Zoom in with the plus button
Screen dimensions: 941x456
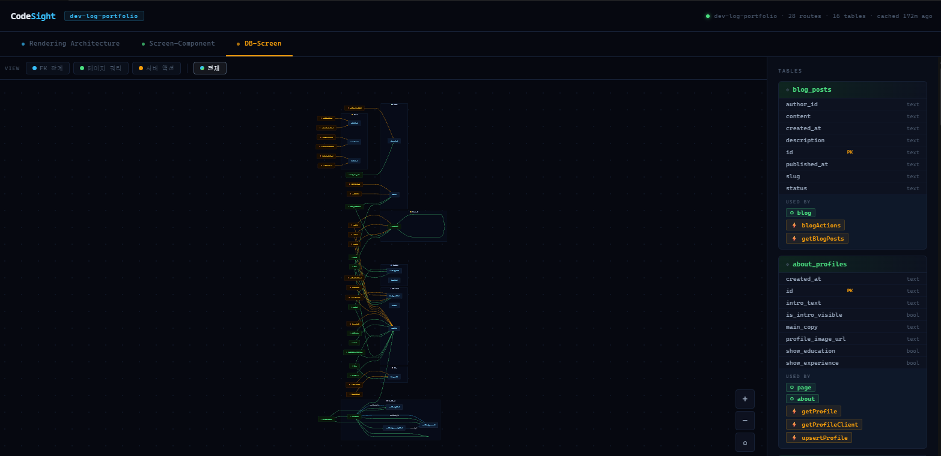745,399
